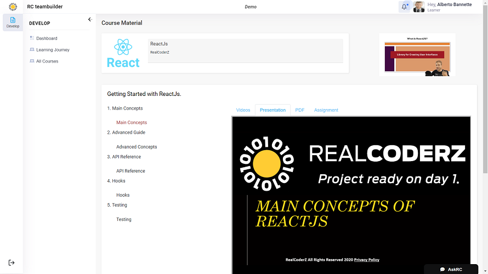
Task: Click the RealCoderZ author label under ReactJs
Action: pos(160,52)
